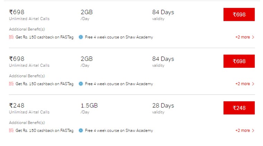Select the red ₹248 recharge button
Image resolution: width=263 pixels, height=146 pixels.
coord(239,108)
